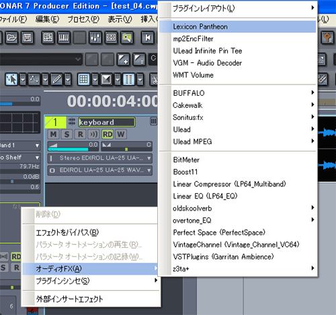Expand the BUFFALO submenu

tap(237, 93)
